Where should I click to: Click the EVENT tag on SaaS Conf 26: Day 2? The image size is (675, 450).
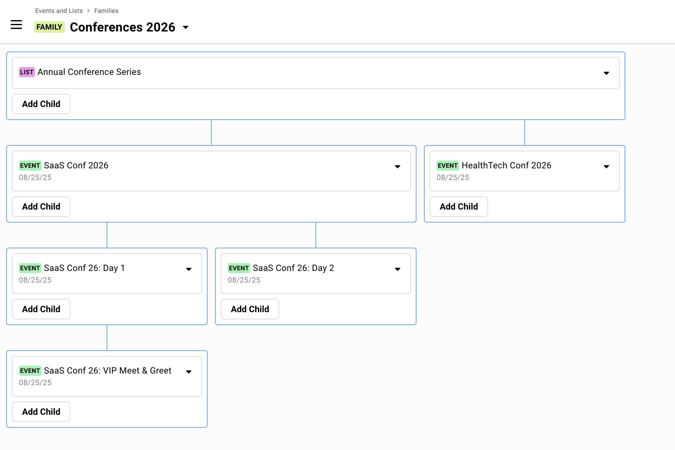click(238, 268)
